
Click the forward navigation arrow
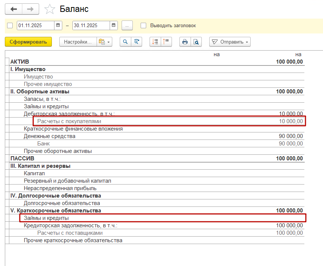click(x=31, y=9)
